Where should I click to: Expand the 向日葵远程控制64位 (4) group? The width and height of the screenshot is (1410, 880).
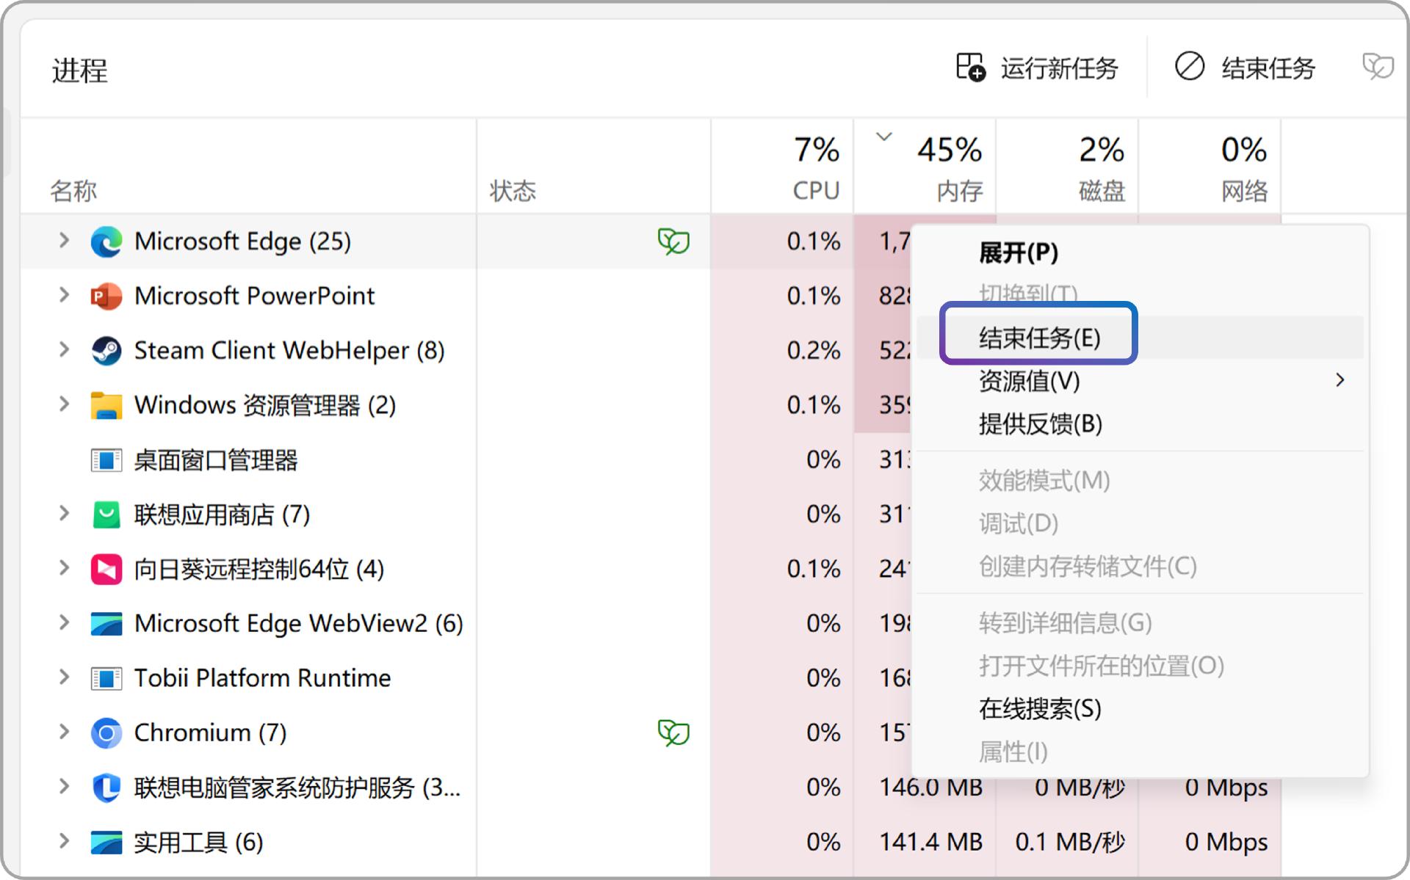coord(64,568)
